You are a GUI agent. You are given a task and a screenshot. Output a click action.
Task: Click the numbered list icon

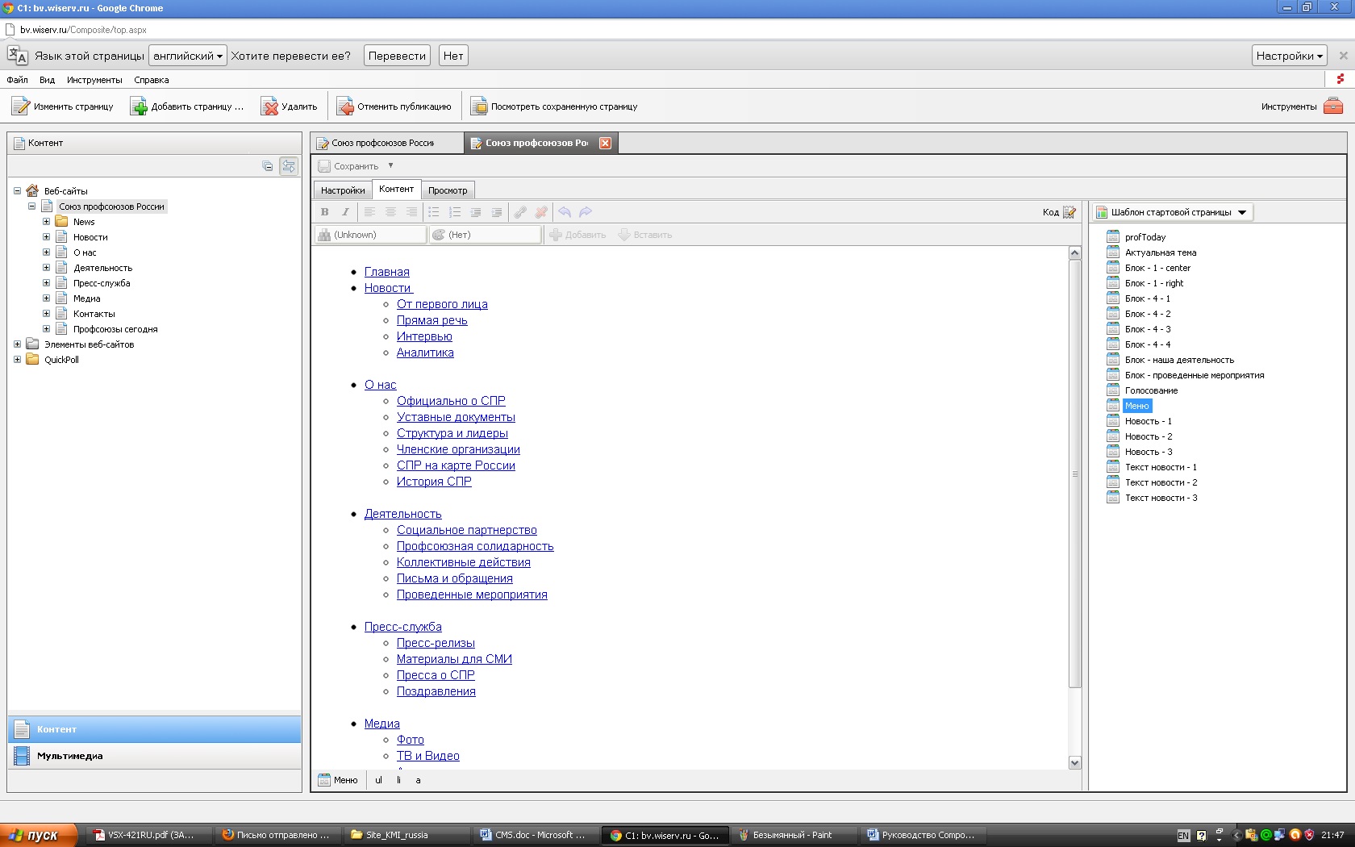coord(455,212)
